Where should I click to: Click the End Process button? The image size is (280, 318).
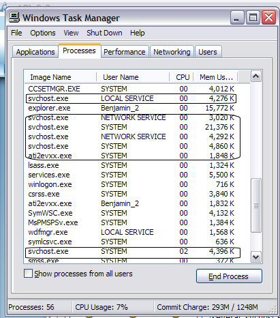click(229, 276)
